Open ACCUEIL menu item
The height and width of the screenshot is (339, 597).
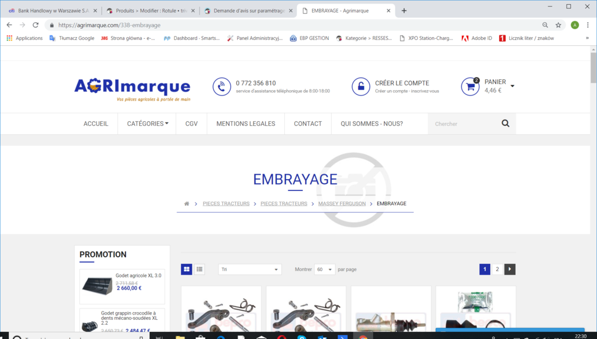pos(96,124)
